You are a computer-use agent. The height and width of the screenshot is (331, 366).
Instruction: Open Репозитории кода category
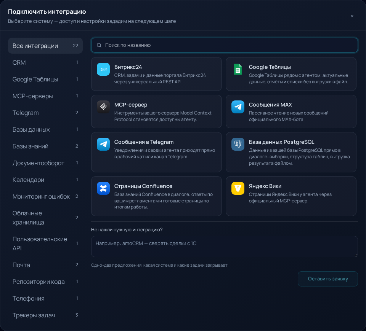tap(45, 282)
